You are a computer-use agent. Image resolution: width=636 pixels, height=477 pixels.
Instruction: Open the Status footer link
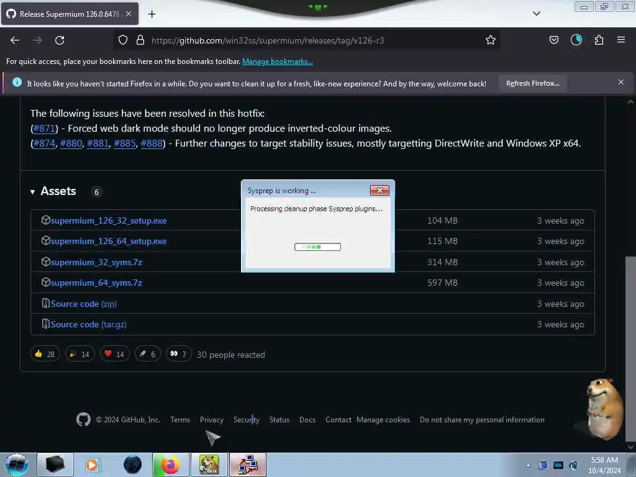coord(279,420)
